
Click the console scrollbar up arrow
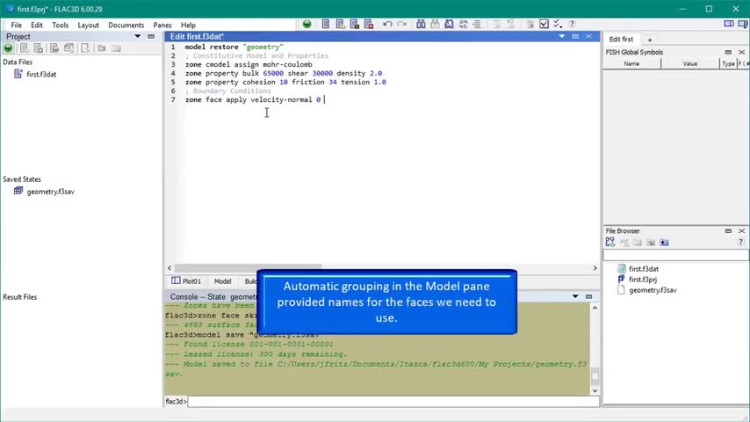pos(595,308)
